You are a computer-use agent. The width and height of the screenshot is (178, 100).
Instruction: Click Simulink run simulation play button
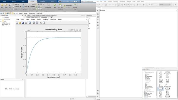point(137,5)
